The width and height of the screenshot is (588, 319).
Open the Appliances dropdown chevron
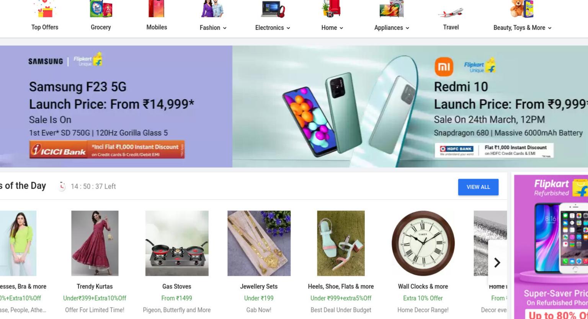pos(407,28)
